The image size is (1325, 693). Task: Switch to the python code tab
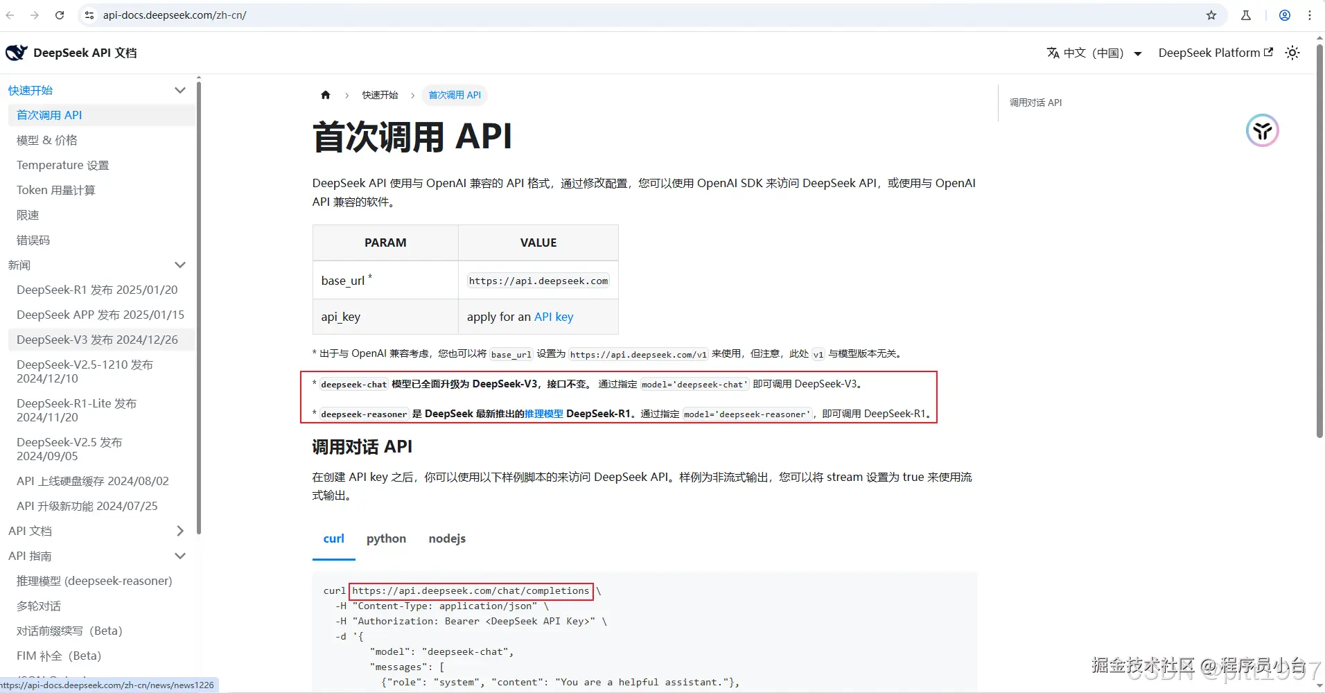387,538
